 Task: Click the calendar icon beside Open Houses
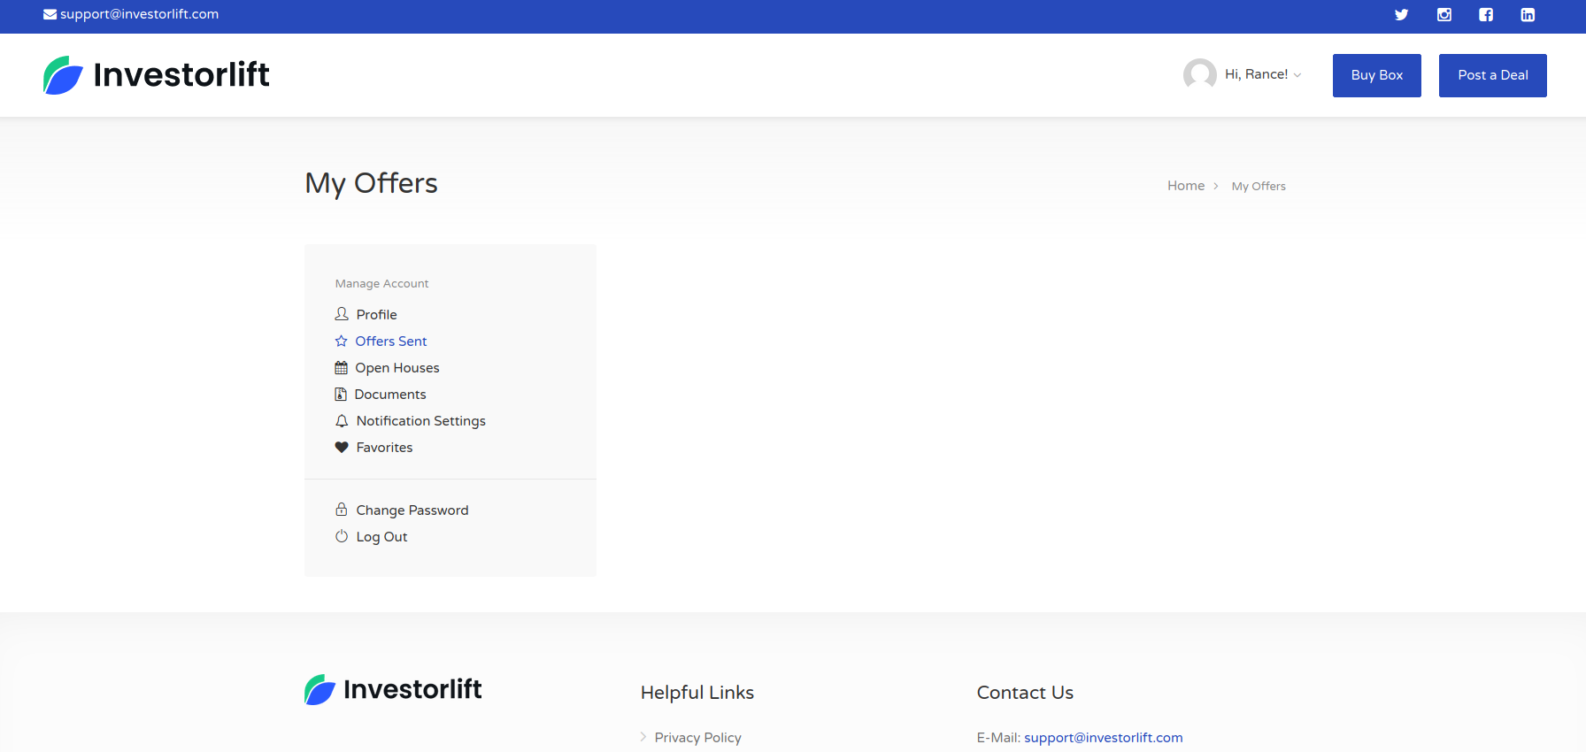click(x=341, y=368)
